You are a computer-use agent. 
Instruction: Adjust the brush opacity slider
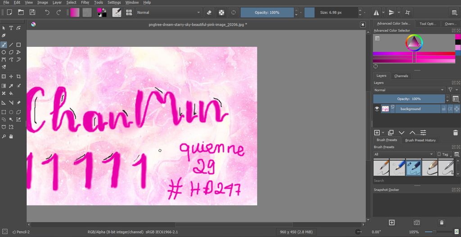pyautogui.click(x=267, y=12)
